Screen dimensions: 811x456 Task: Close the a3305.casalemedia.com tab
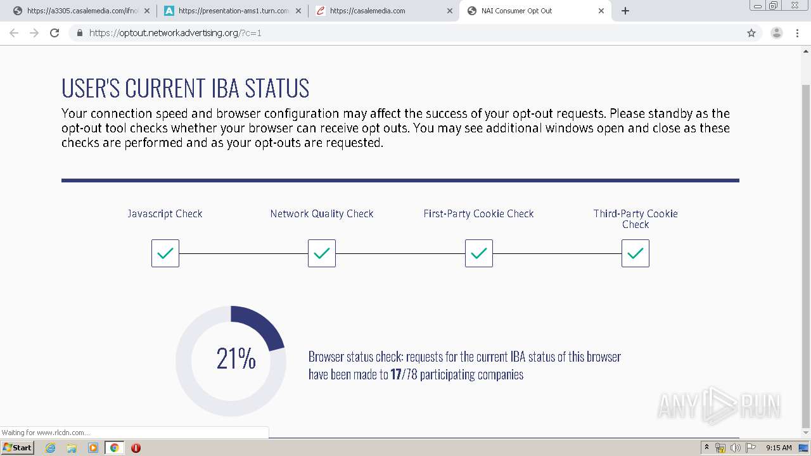click(147, 11)
